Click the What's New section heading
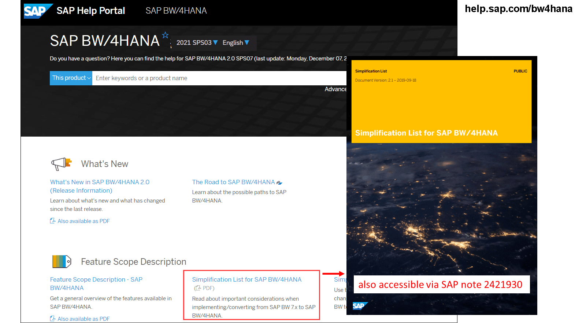This screenshot has height=323, width=586. (x=105, y=164)
